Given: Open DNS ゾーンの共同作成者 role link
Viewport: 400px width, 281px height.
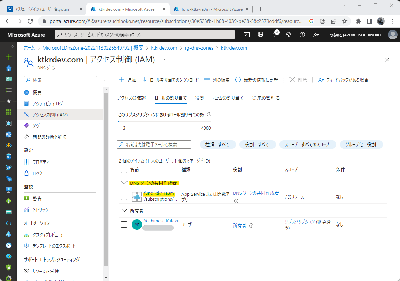Looking at the screenshot, I should point(256,193).
